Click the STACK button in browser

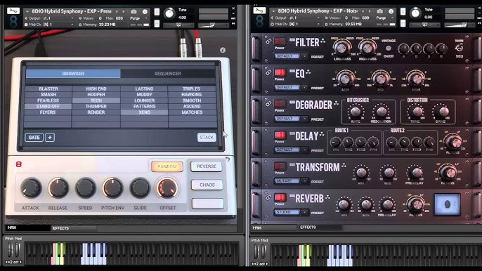[207, 138]
